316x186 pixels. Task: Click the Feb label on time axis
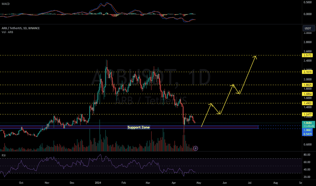[124, 183]
